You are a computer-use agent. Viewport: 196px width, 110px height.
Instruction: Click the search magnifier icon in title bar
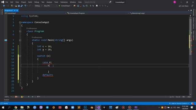tap(110, 2)
